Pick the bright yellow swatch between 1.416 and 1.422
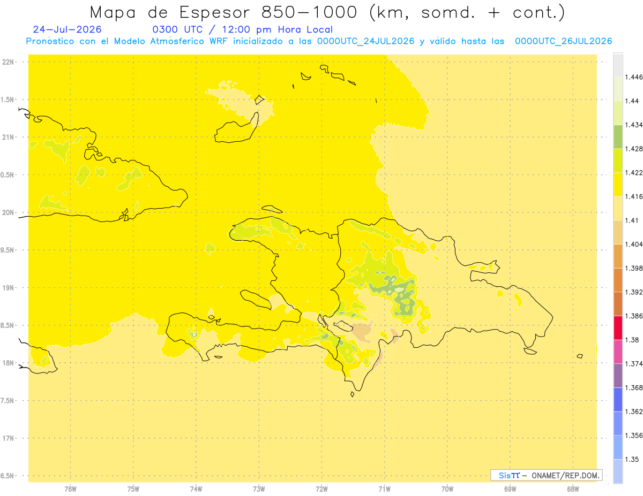The image size is (643, 496). (x=618, y=184)
